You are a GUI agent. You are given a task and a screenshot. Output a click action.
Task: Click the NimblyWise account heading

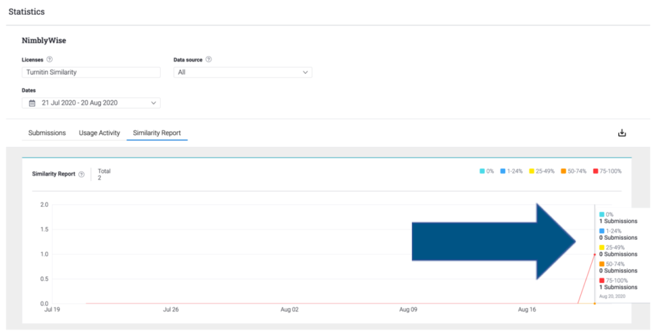point(44,40)
